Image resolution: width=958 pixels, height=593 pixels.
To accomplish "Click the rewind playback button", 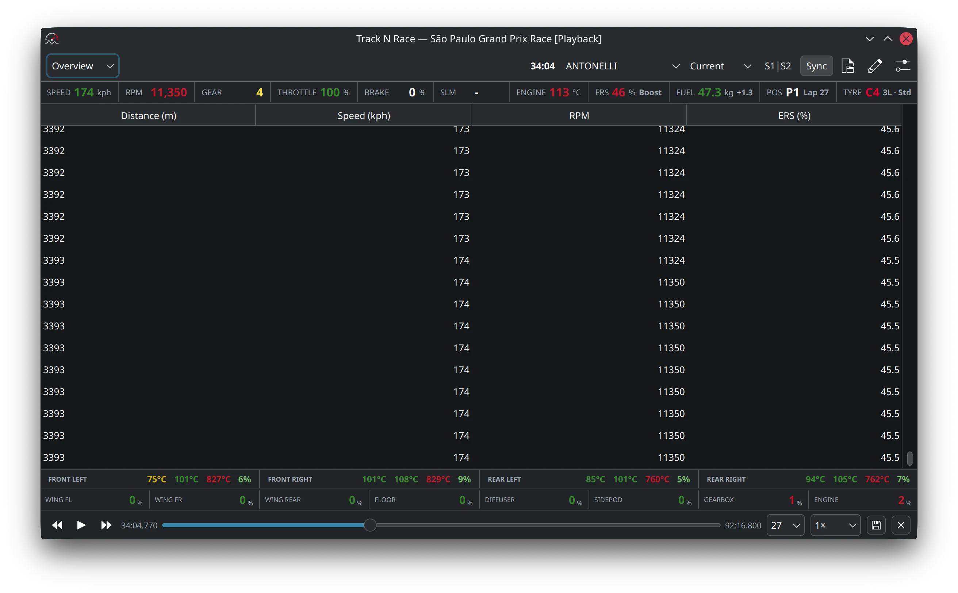I will [57, 525].
